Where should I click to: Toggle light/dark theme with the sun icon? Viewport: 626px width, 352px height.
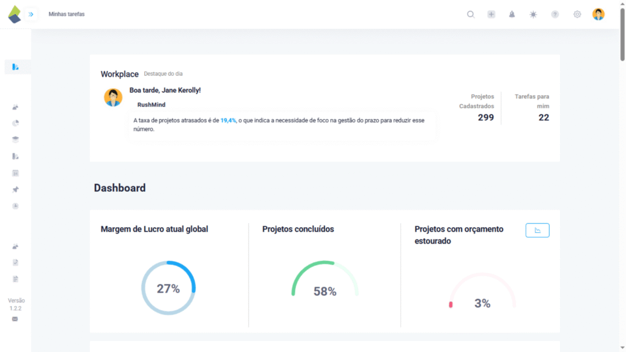pos(533,14)
